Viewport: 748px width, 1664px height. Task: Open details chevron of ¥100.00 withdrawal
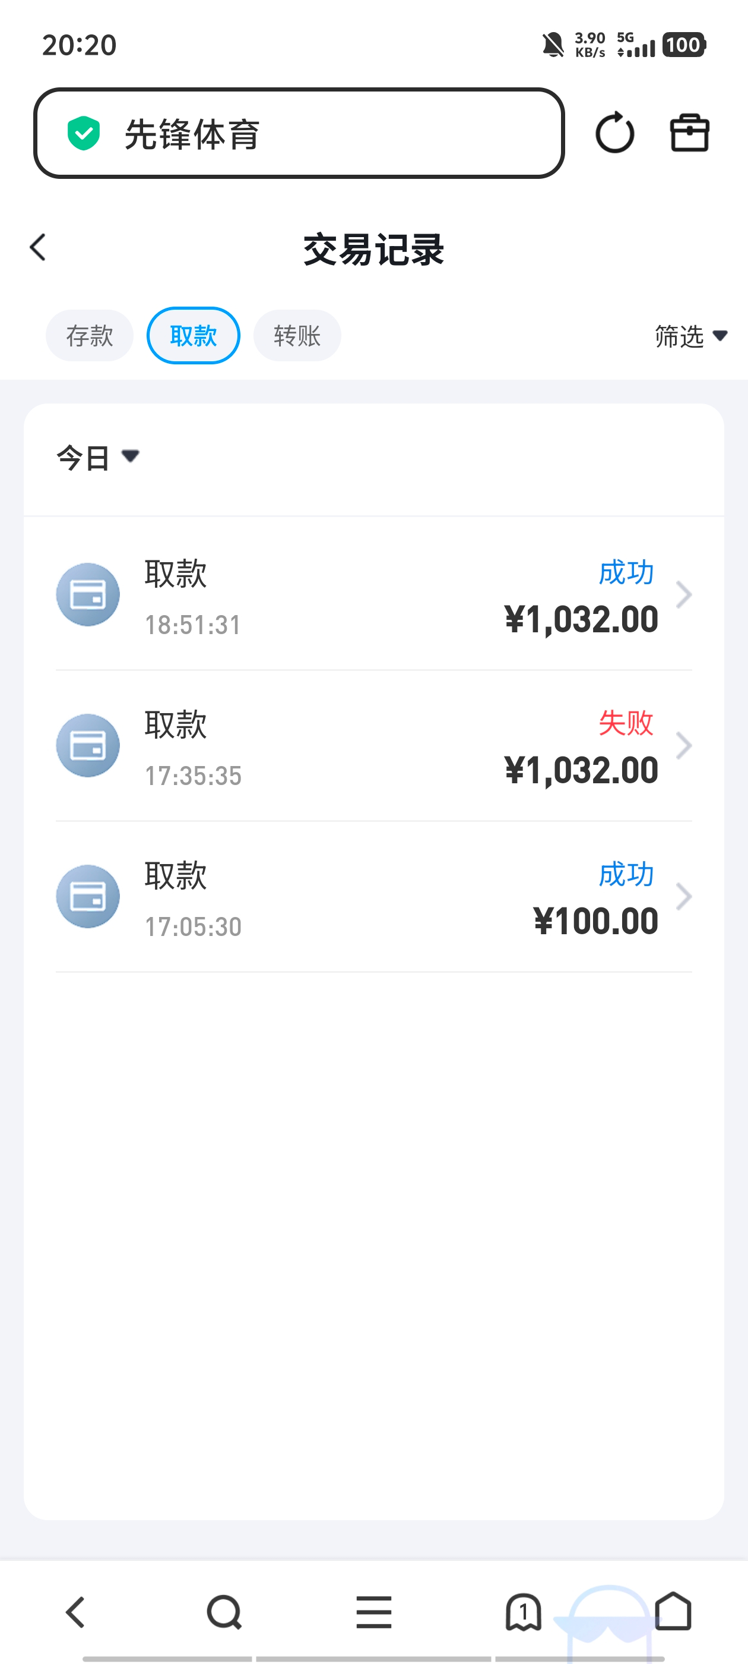pyautogui.click(x=683, y=897)
